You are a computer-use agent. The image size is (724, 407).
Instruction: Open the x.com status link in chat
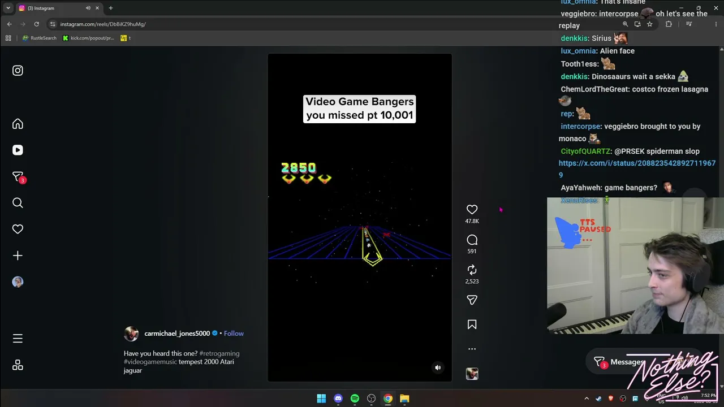click(x=637, y=169)
